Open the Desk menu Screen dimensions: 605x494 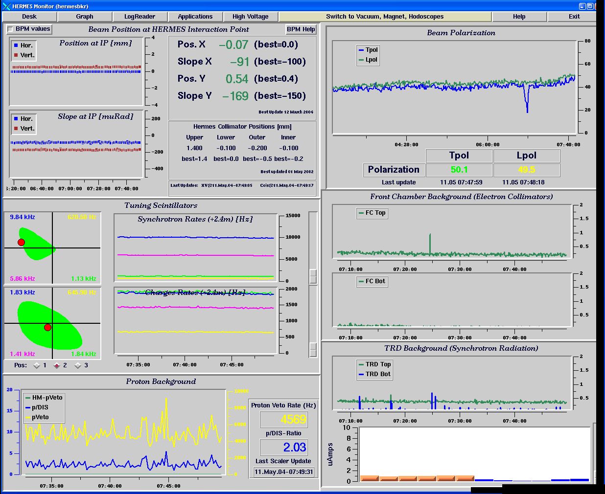tap(29, 16)
